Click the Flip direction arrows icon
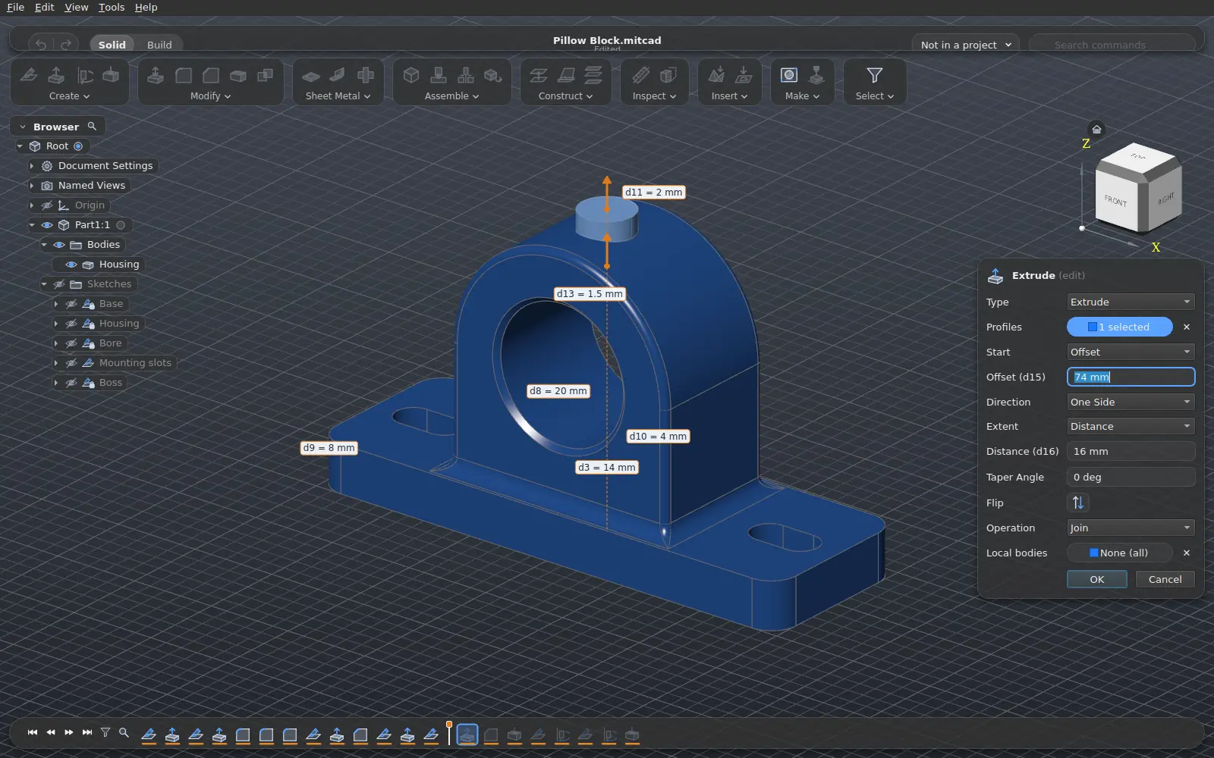The width and height of the screenshot is (1214, 758). 1077,503
